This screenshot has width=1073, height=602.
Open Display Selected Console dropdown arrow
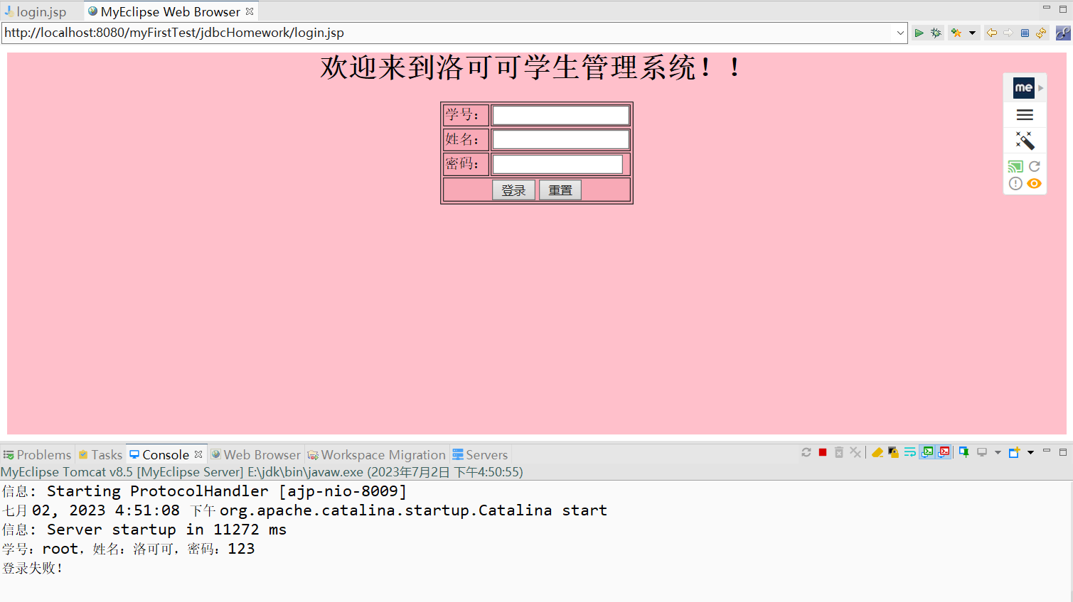998,452
